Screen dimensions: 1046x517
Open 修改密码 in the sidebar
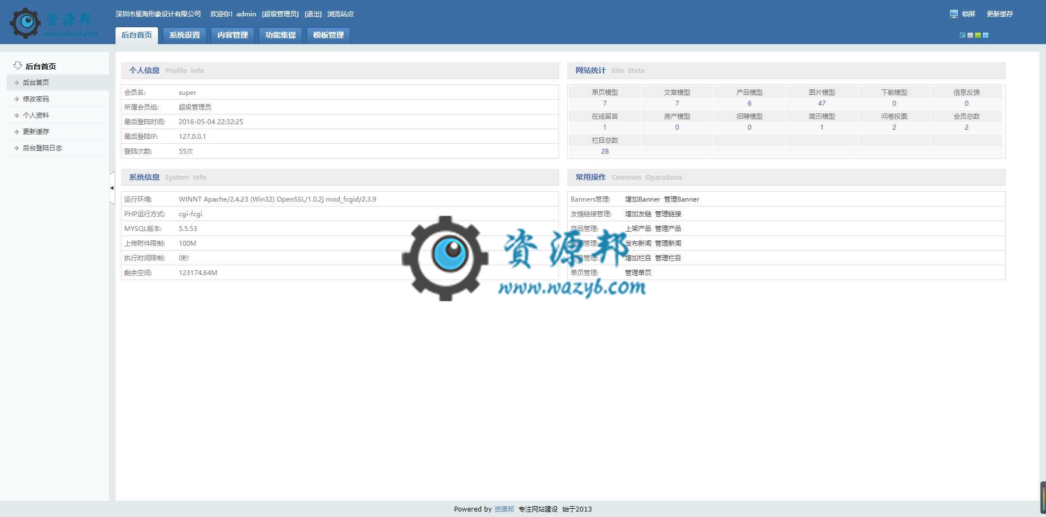(x=36, y=99)
